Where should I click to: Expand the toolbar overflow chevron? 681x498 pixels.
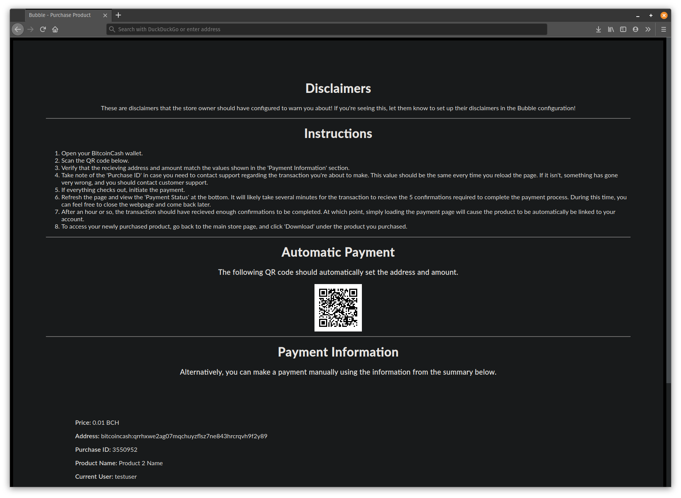tap(648, 29)
